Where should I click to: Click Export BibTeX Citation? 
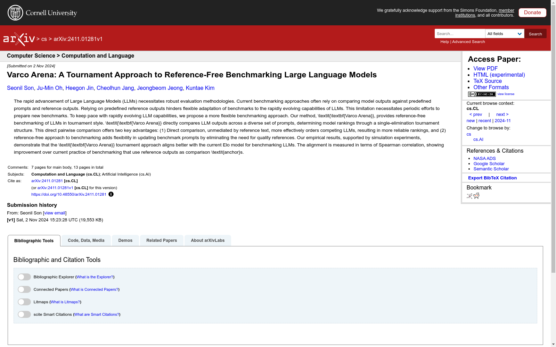coord(492,178)
